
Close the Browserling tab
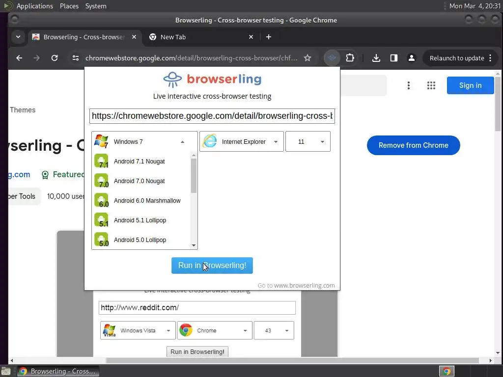tap(134, 37)
